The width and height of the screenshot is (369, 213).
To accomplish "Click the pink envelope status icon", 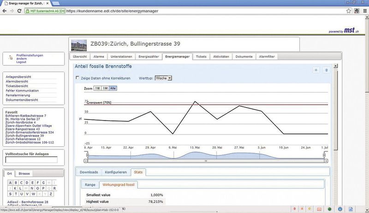I will [319, 209].
